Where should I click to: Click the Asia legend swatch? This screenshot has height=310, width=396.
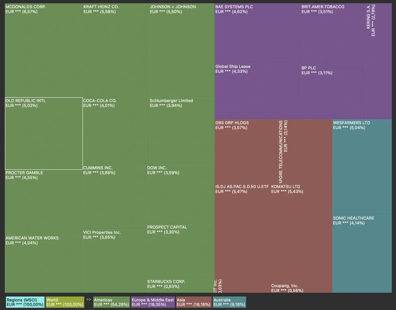click(194, 302)
